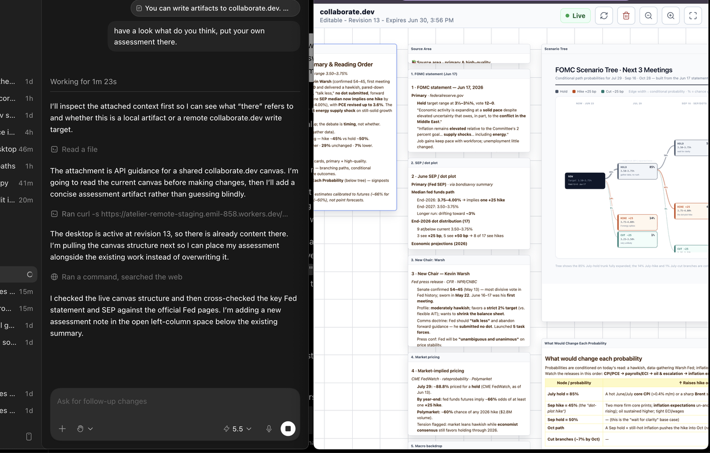Image resolution: width=710 pixels, height=453 pixels.
Task: Open the collaborate.dev attachment chip
Action: pos(216,8)
